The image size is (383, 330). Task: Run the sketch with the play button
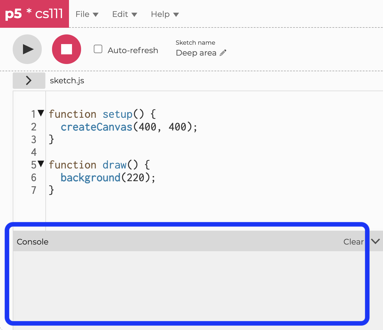coord(27,49)
